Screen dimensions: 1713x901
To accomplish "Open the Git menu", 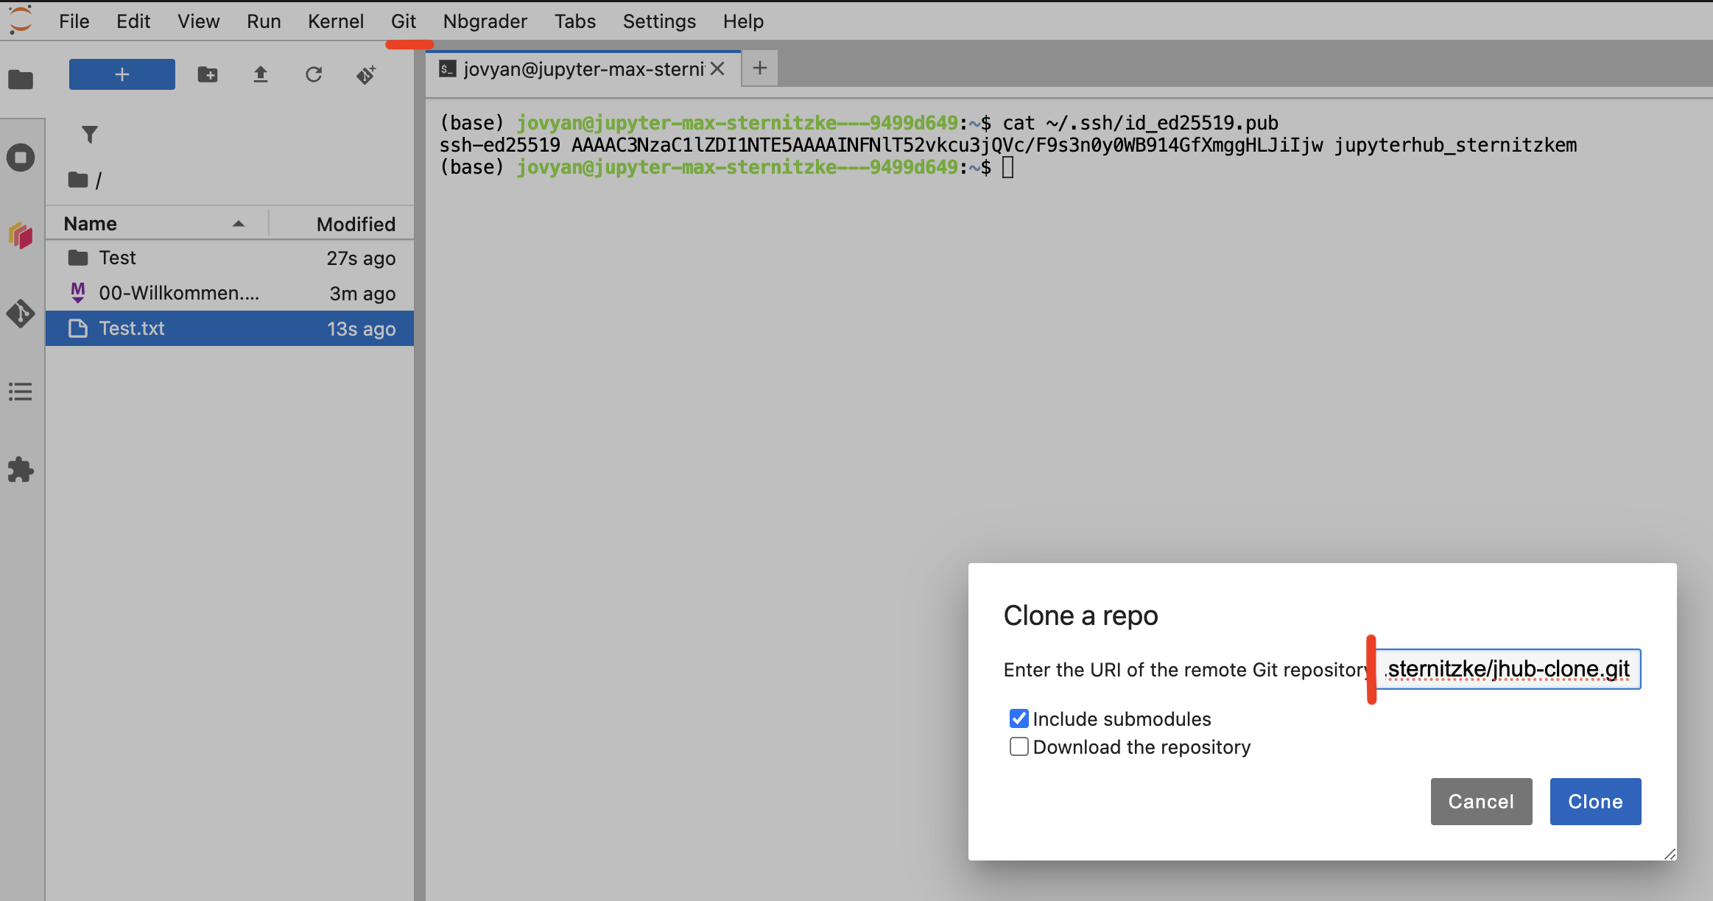I will click(403, 21).
